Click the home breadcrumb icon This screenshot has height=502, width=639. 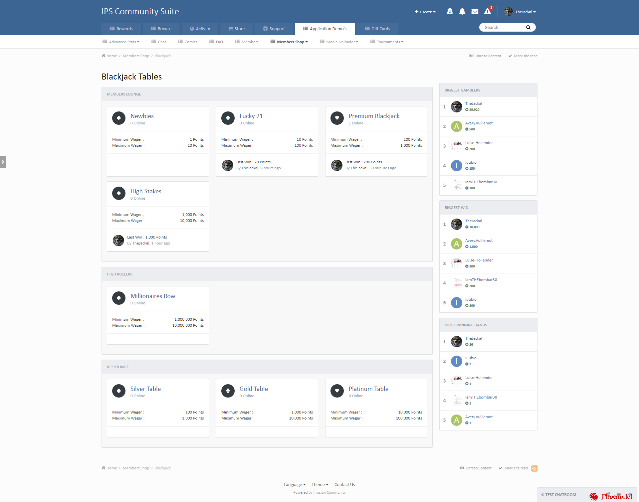103,56
